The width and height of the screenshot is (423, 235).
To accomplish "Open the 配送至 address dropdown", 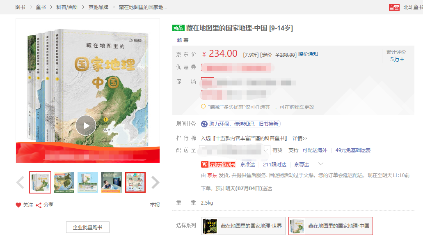I will (234, 150).
